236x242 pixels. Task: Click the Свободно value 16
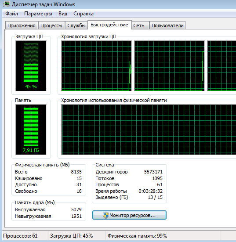pyautogui.click(x=79, y=191)
